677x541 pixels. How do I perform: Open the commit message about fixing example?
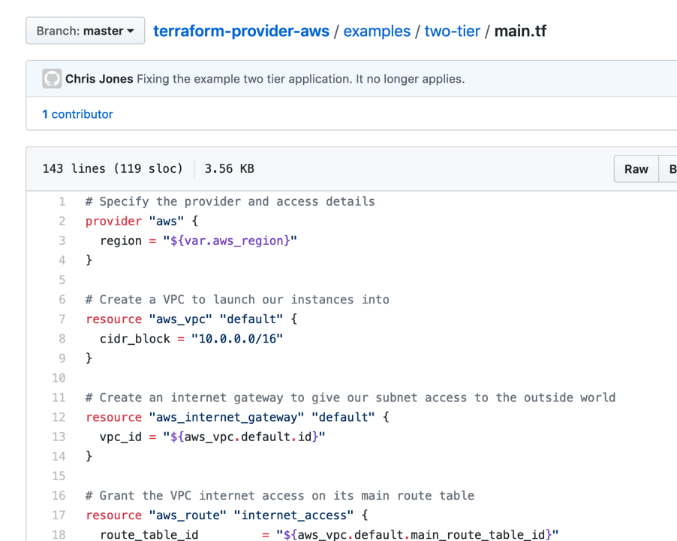click(x=300, y=79)
